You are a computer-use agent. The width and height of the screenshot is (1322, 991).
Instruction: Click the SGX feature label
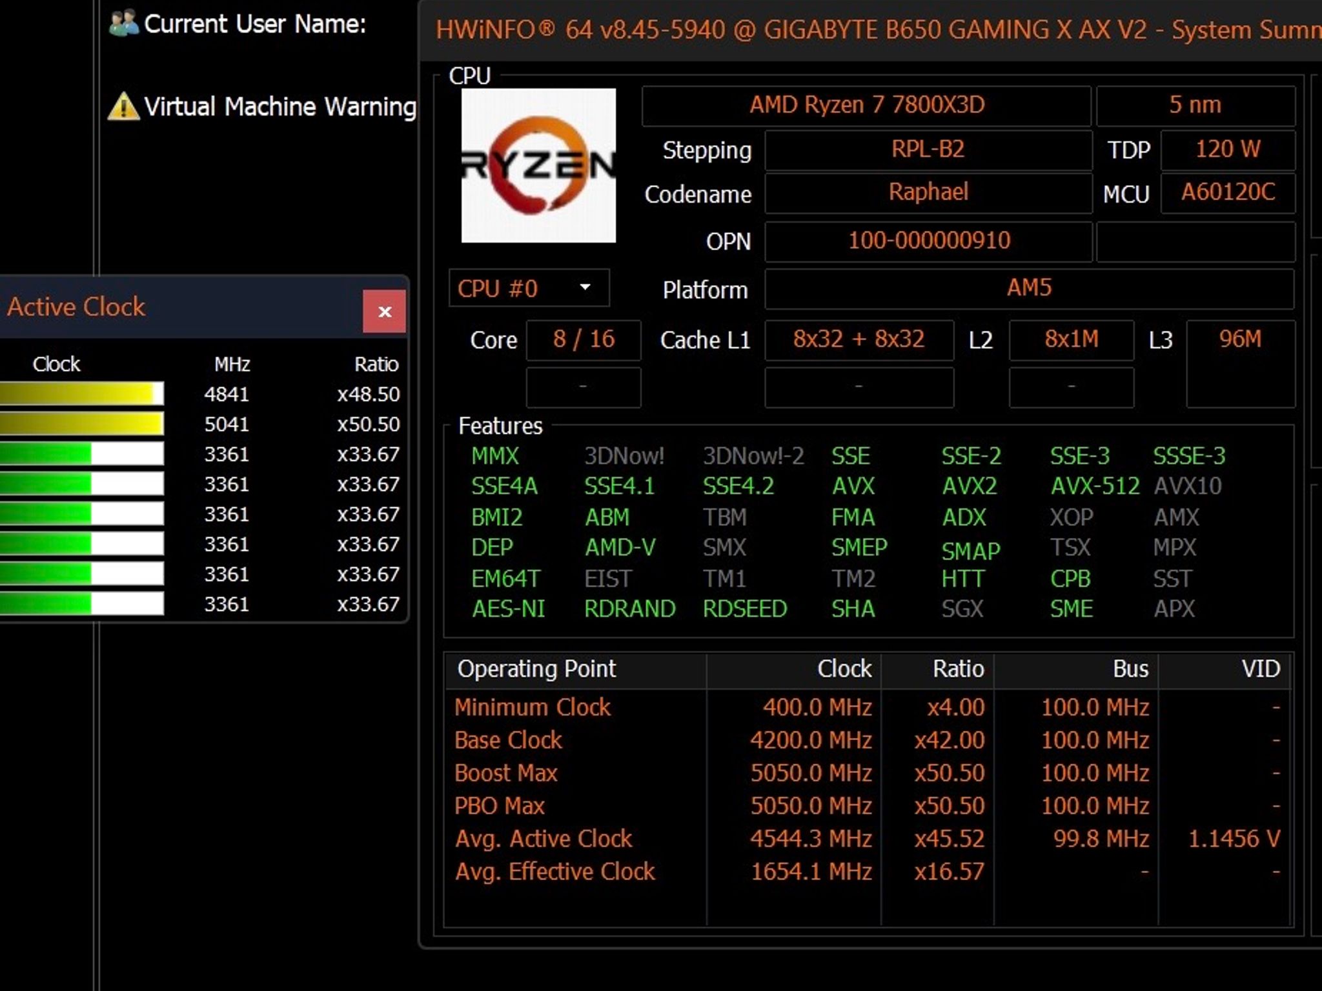[962, 609]
